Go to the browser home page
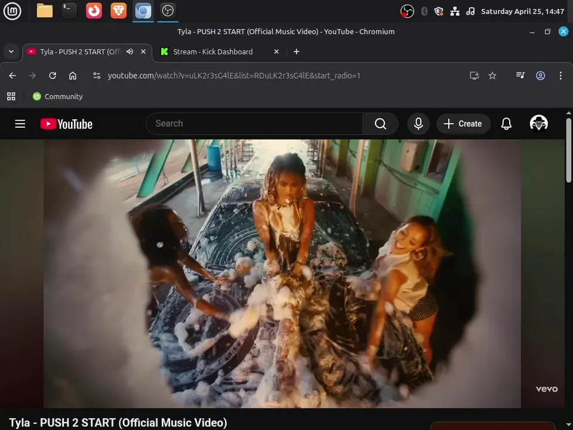Screen dimensions: 573x430 pyautogui.click(x=73, y=76)
